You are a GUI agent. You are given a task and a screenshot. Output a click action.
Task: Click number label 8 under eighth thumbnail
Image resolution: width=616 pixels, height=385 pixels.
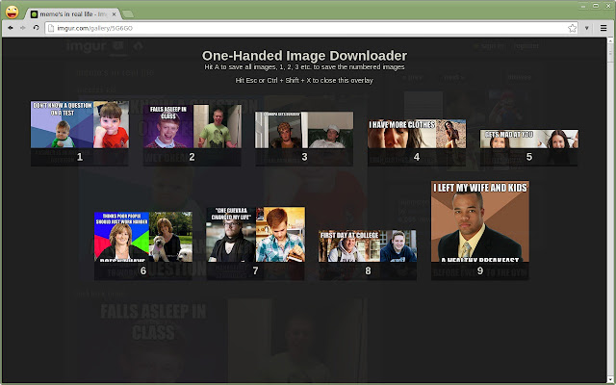pyautogui.click(x=368, y=270)
